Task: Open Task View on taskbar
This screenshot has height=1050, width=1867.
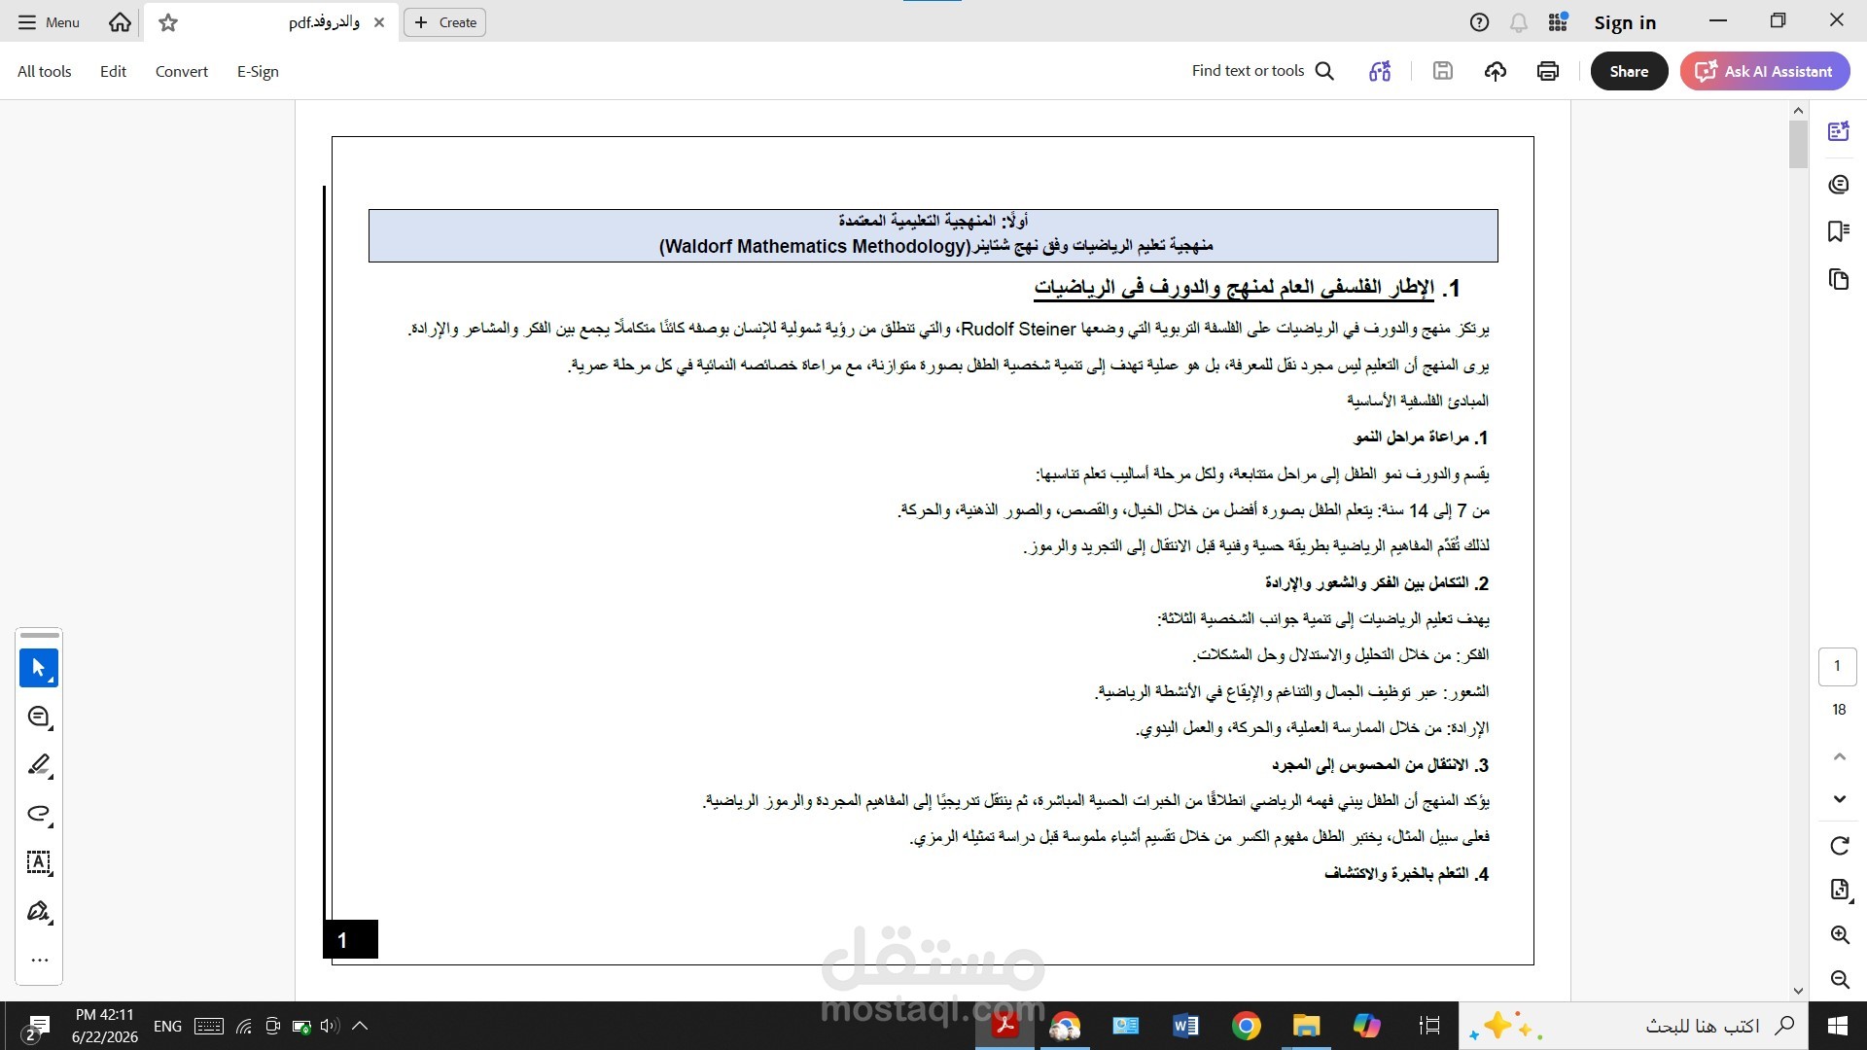Action: [x=1429, y=1026]
